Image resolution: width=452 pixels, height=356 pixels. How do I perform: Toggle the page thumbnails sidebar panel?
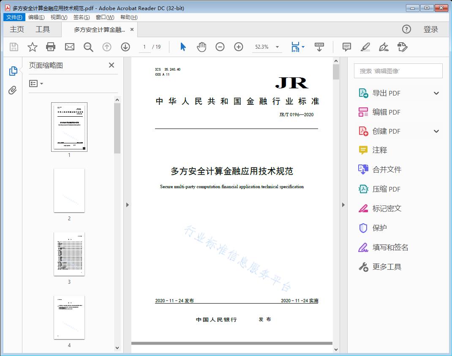[x=13, y=72]
